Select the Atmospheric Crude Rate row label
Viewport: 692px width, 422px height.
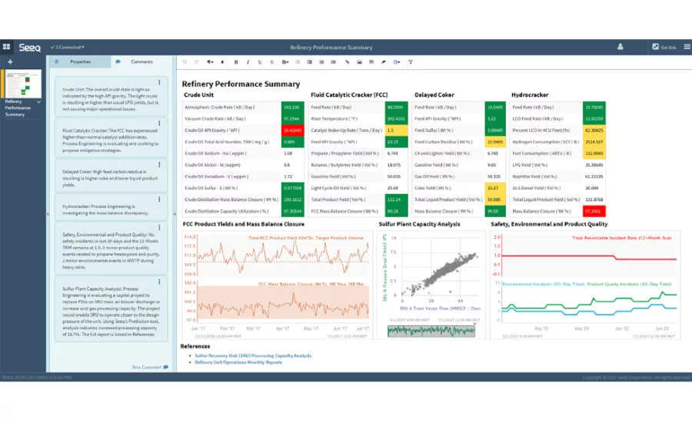[219, 107]
